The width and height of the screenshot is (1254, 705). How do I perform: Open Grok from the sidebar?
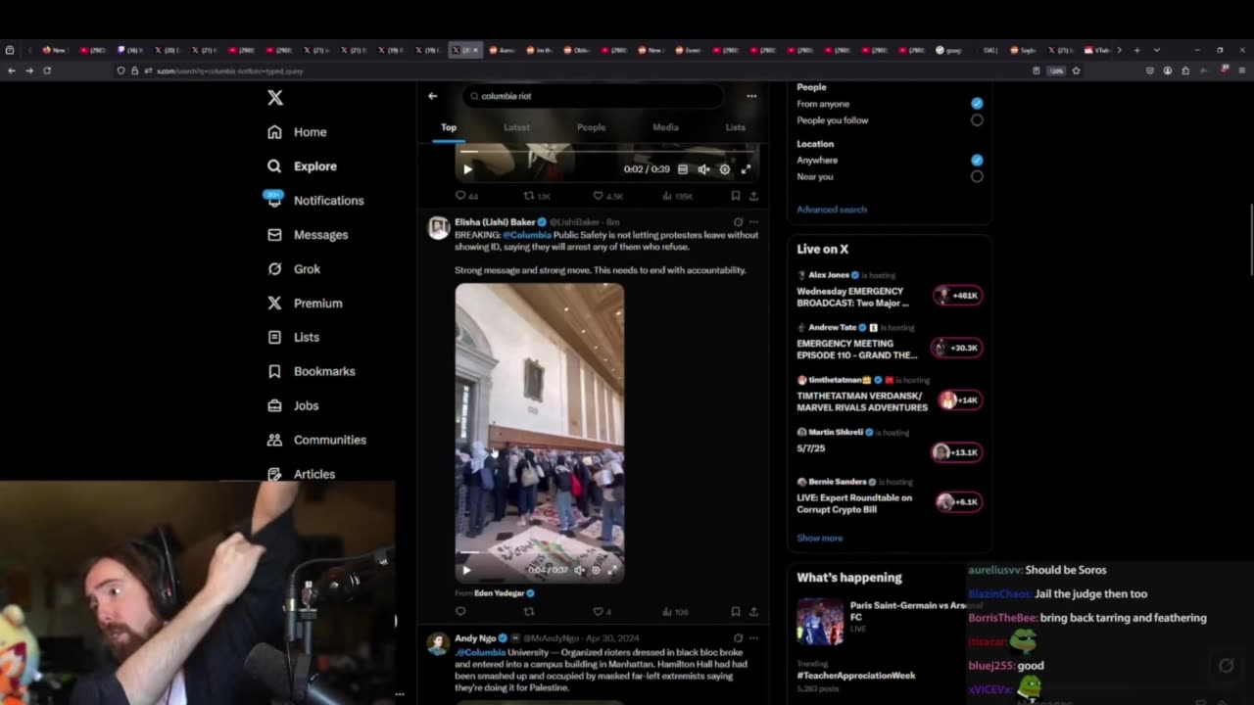295,269
